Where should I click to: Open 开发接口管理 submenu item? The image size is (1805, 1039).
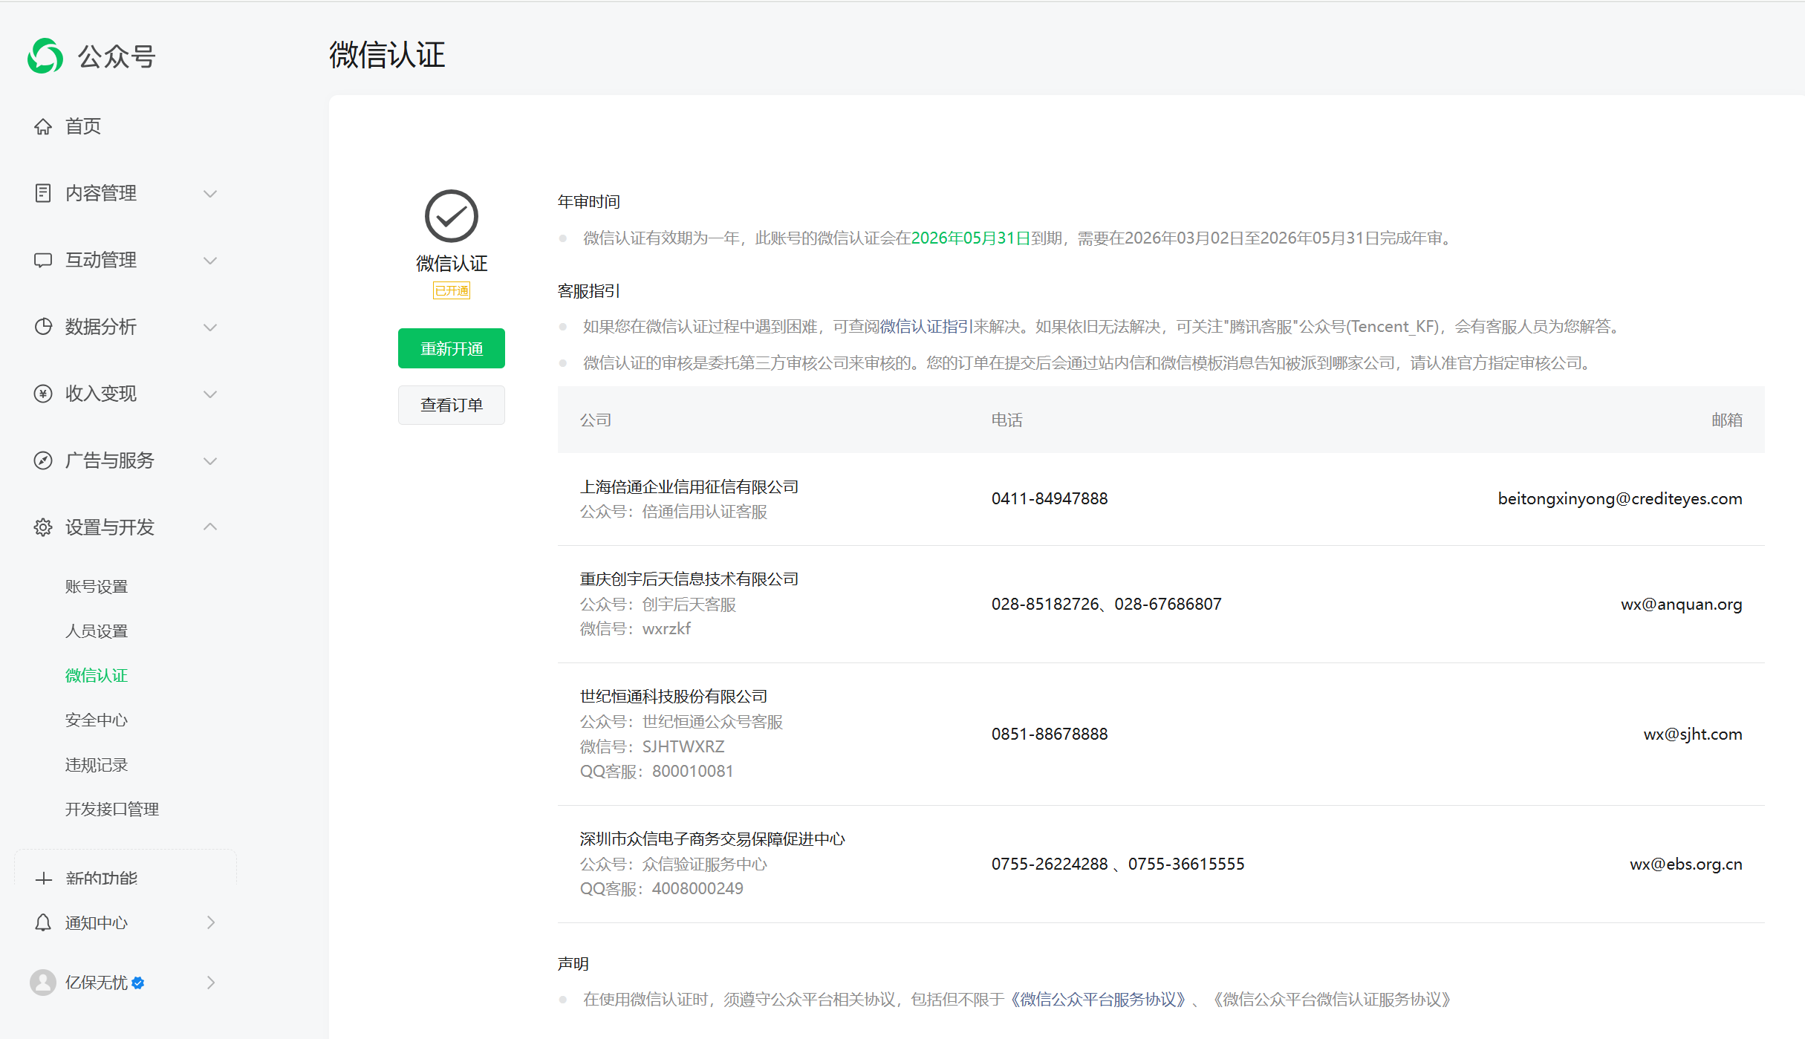pos(112,810)
